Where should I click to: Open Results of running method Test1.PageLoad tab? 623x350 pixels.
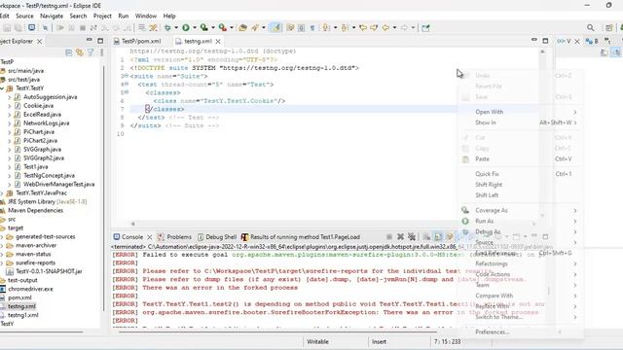(x=301, y=237)
